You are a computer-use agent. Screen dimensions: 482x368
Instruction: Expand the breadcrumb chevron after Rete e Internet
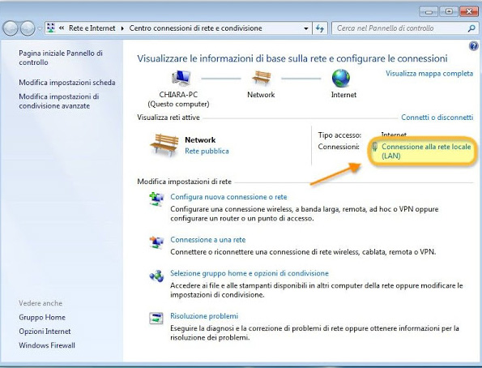tap(122, 28)
